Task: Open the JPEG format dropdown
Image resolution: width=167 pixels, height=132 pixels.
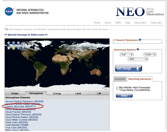Action: coord(138,59)
